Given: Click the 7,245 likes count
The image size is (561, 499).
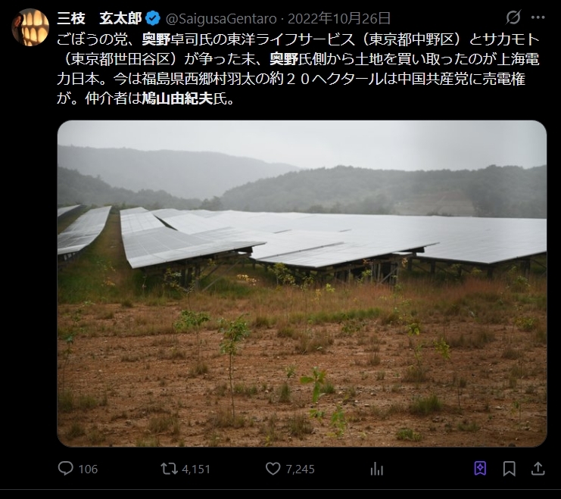Looking at the screenshot, I should (300, 469).
